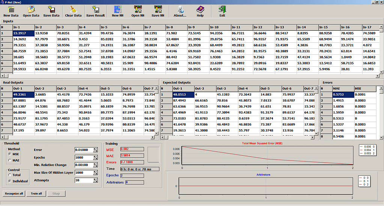384x206 pixels.
Task: Click the MSE column header in Errors
Action: pyautogui.click(x=365, y=88)
